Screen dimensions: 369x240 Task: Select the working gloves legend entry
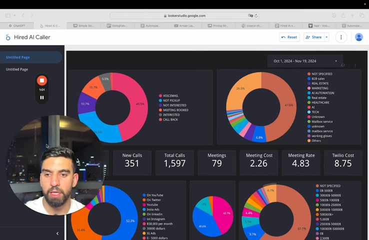click(x=319, y=136)
